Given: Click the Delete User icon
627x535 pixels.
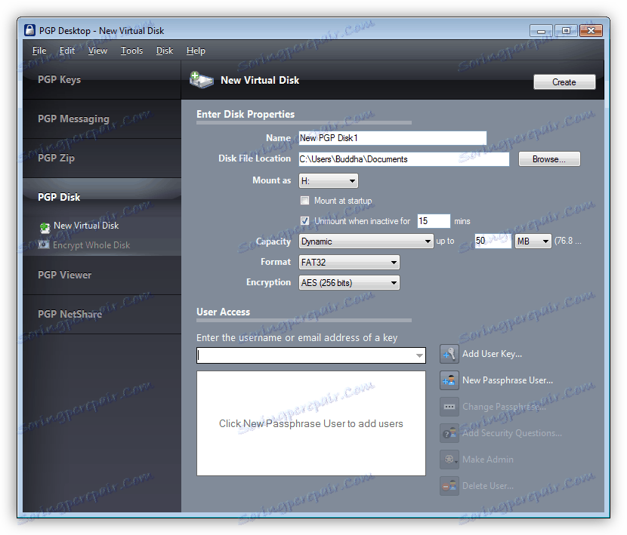Looking at the screenshot, I should click(449, 486).
